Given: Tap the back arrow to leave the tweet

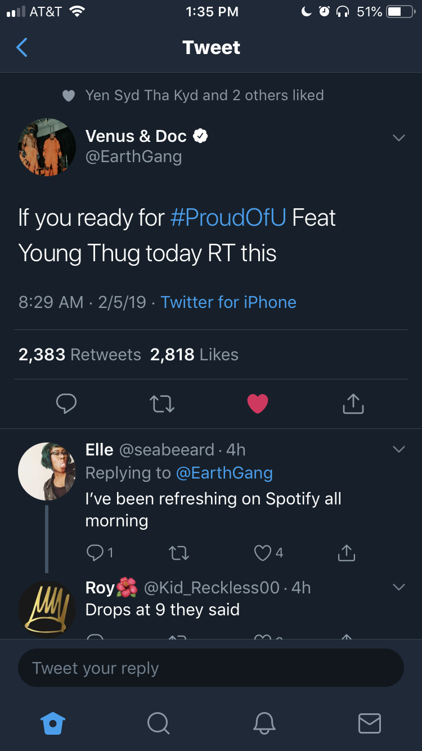Looking at the screenshot, I should pos(22,48).
